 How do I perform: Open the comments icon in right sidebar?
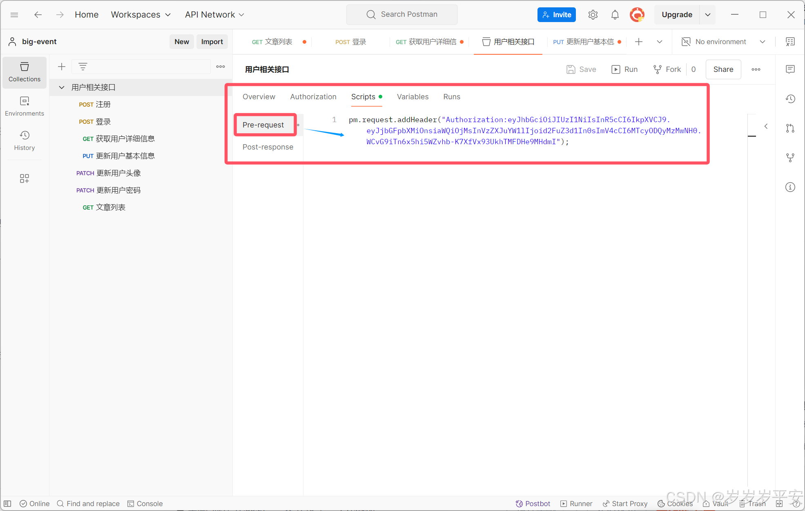pyautogui.click(x=790, y=69)
